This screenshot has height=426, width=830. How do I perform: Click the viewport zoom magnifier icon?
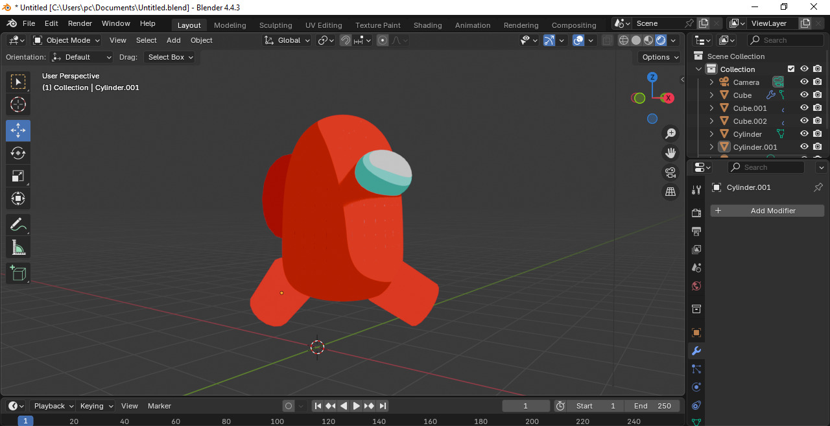click(x=670, y=134)
